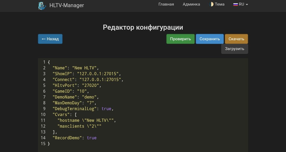Click the closing brace on line 15
Viewport: 286px width, 152px height.
click(49, 144)
